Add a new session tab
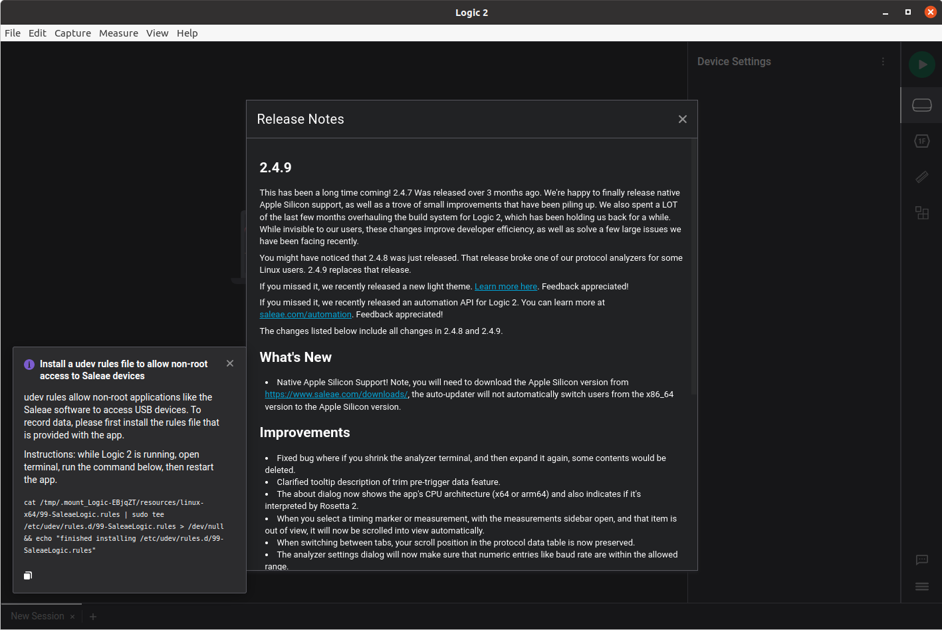942x630 pixels. (93, 617)
